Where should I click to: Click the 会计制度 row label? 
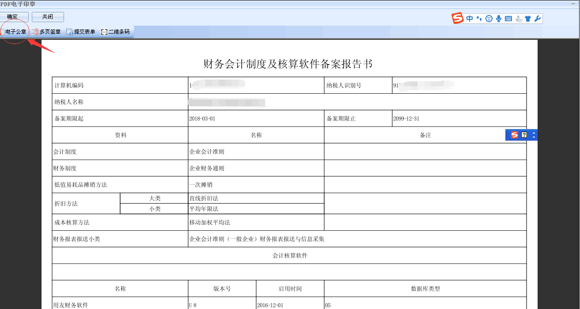tap(120, 152)
